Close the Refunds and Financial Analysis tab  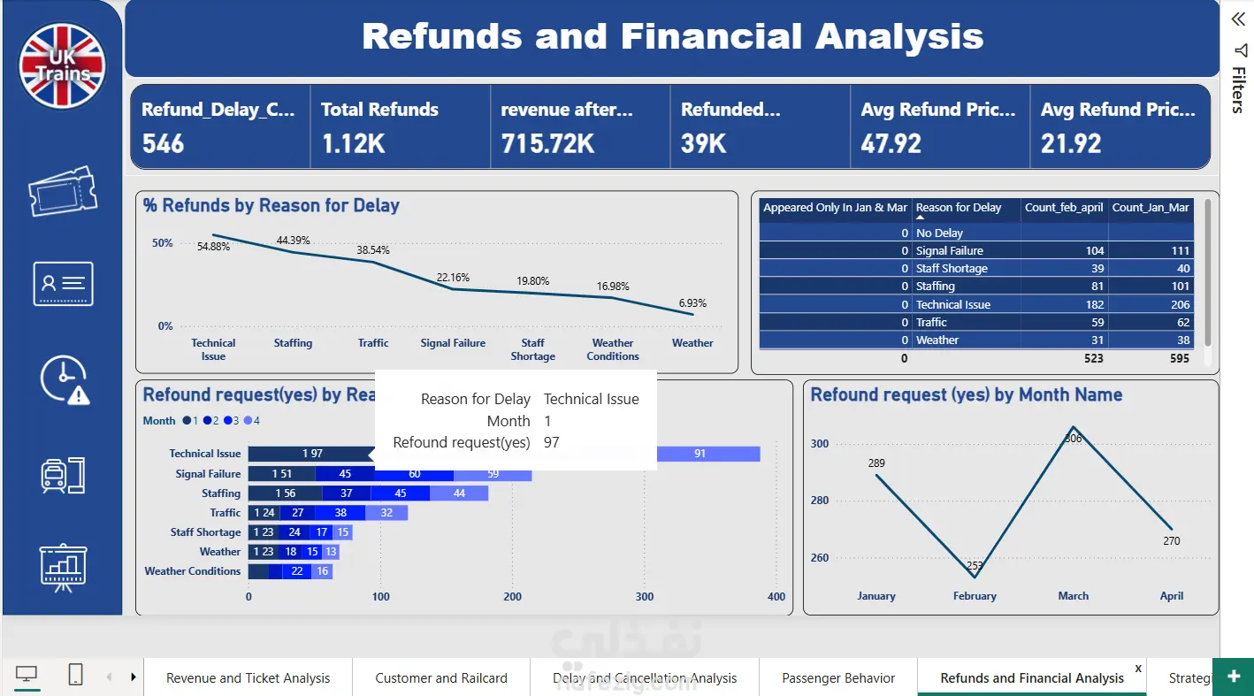[1138, 669]
